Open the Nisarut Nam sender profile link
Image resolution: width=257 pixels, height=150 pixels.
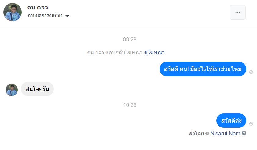(x=225, y=133)
